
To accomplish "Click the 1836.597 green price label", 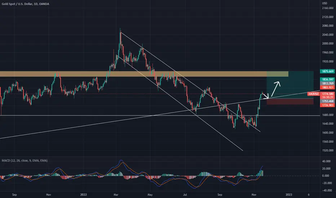I will click(x=327, y=80).
